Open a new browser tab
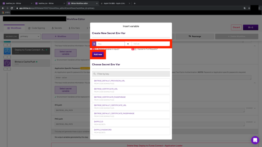Screen dimensions: 262x147 click(x=135, y=3)
